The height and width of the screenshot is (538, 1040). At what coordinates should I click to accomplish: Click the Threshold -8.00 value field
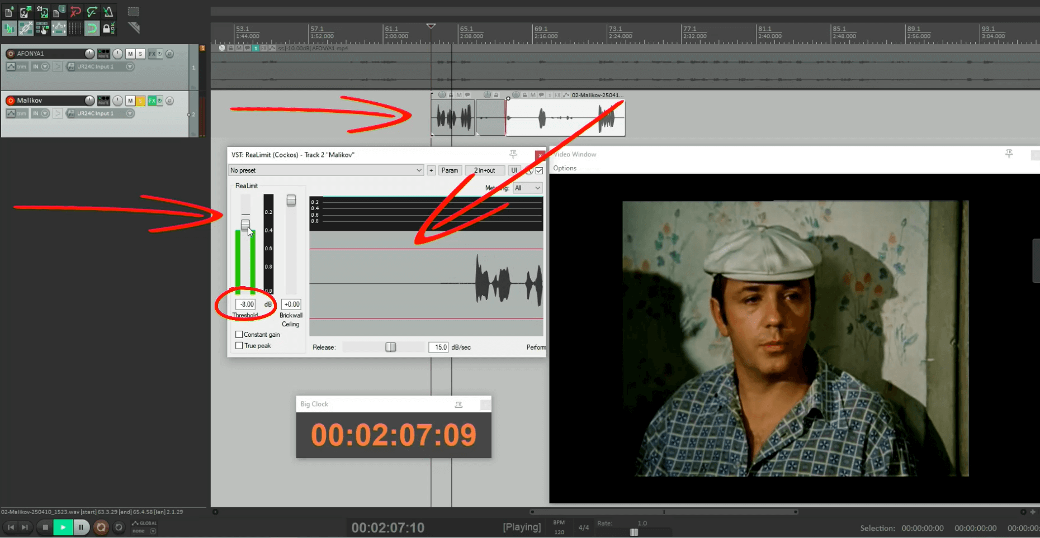click(246, 304)
